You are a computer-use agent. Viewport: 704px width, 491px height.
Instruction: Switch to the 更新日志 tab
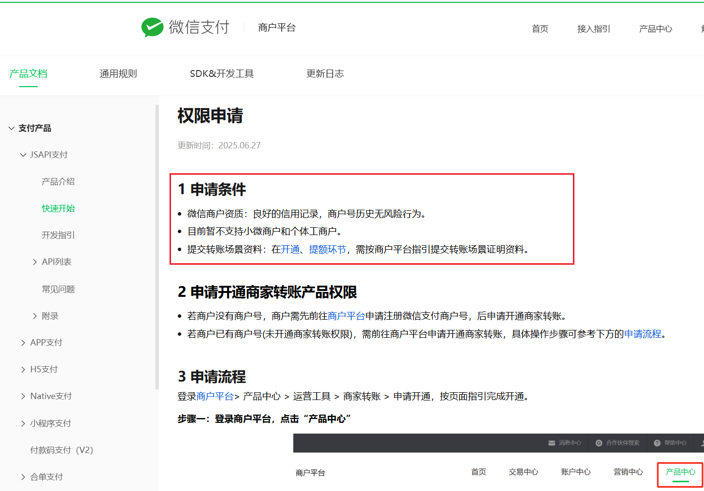point(325,73)
